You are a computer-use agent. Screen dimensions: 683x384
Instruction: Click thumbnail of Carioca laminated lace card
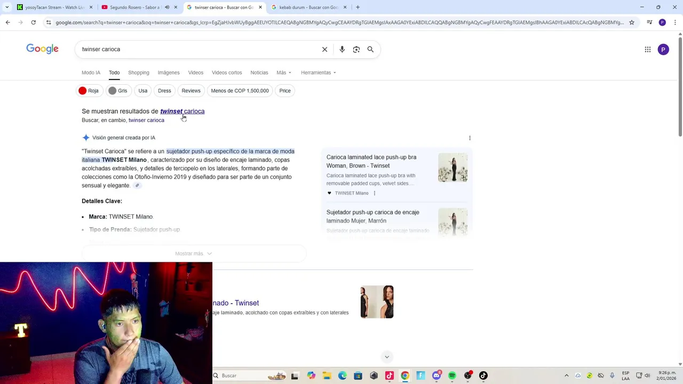(x=452, y=167)
